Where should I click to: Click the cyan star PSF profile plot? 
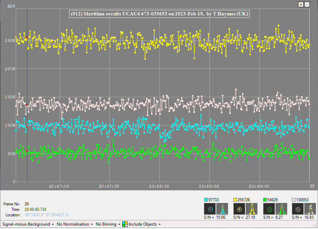[222, 208]
